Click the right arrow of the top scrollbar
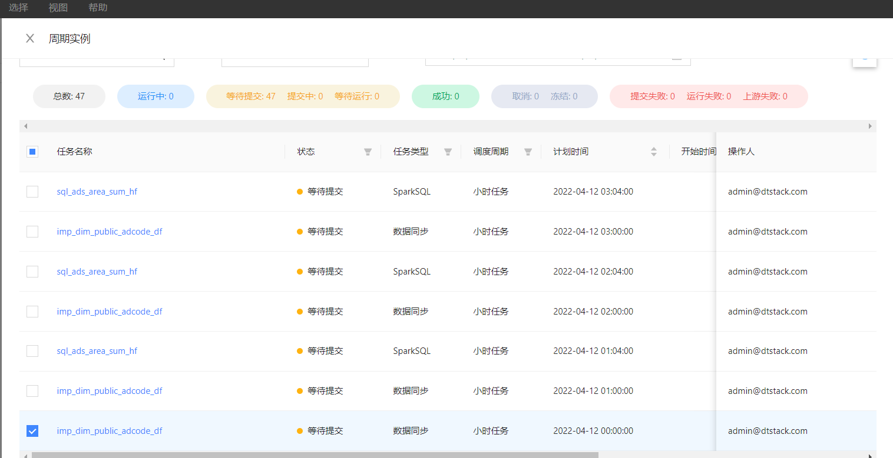This screenshot has width=893, height=458. pyautogui.click(x=869, y=126)
